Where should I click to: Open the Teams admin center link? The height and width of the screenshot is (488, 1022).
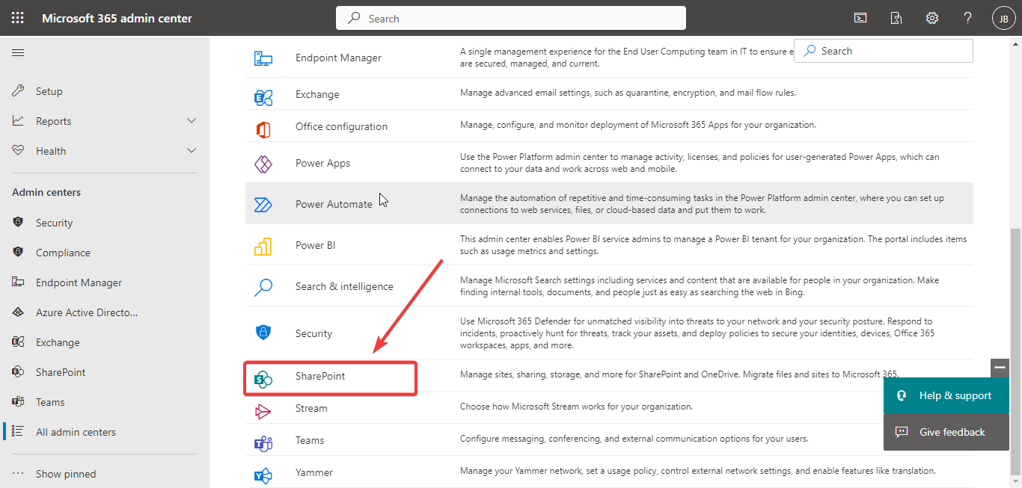[310, 440]
